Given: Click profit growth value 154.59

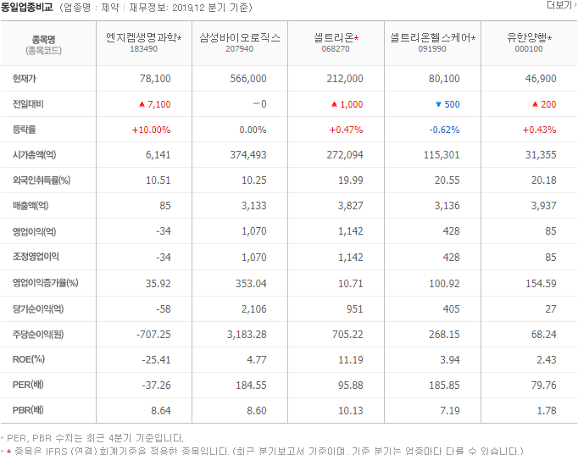Looking at the screenshot, I should click(x=541, y=283).
